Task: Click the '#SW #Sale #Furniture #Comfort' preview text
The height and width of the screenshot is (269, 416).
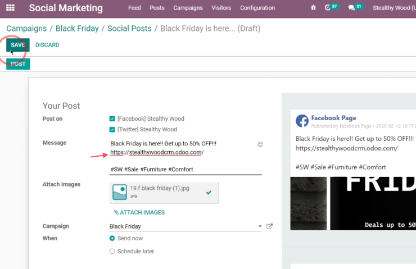Action: 341,167
